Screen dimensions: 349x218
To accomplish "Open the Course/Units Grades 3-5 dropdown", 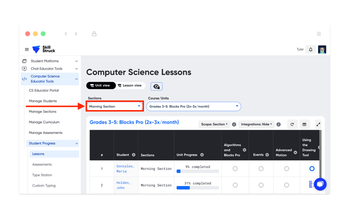I will (194, 106).
